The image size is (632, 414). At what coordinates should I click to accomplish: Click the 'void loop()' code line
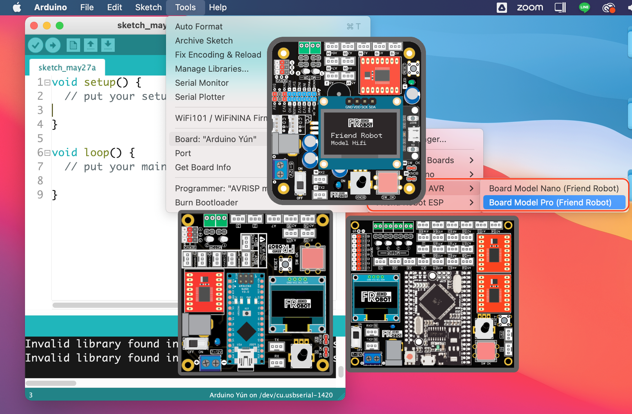tap(93, 153)
